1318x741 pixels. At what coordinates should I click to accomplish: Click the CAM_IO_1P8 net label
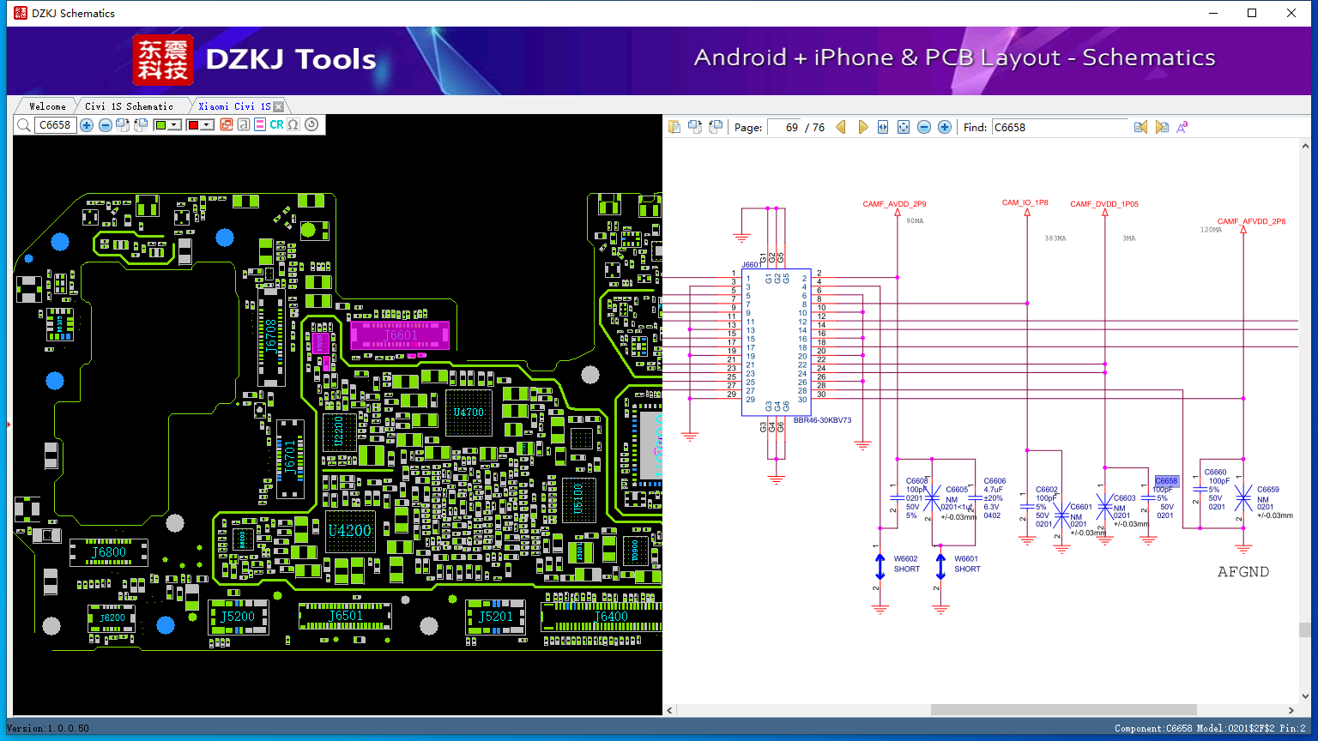point(1025,203)
